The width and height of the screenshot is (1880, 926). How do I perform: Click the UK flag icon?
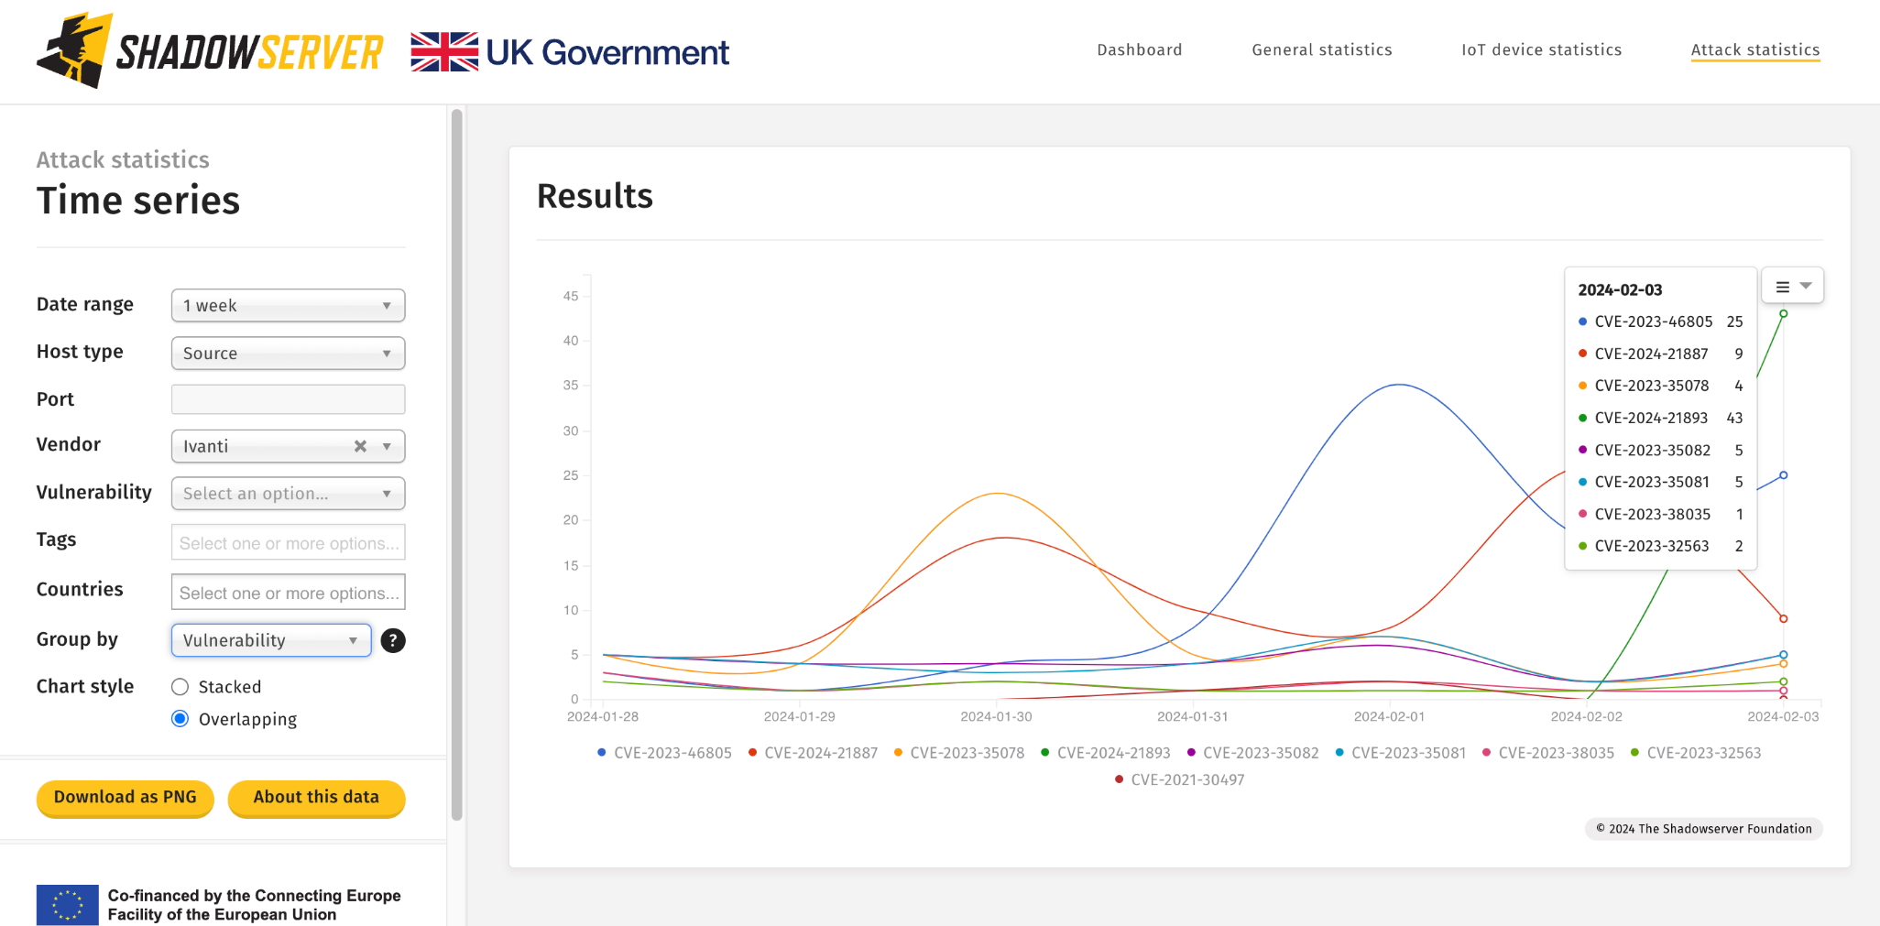(x=444, y=52)
